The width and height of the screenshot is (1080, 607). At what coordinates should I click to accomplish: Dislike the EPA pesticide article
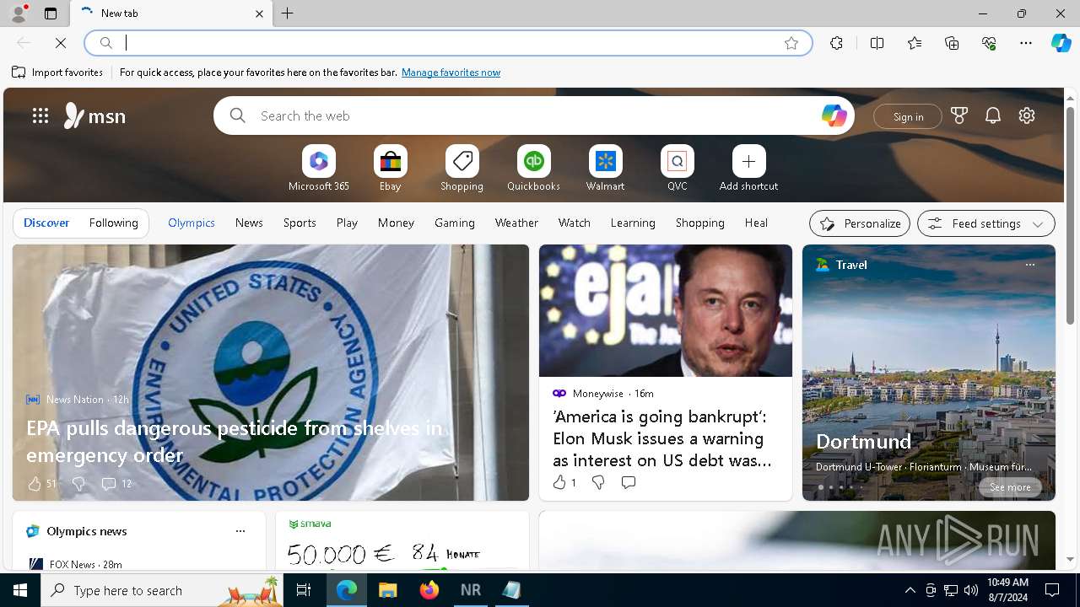click(78, 484)
